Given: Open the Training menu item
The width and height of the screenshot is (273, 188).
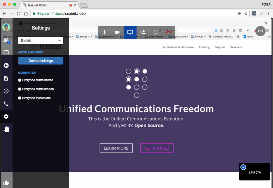Looking at the screenshot, I should click(x=204, y=47).
